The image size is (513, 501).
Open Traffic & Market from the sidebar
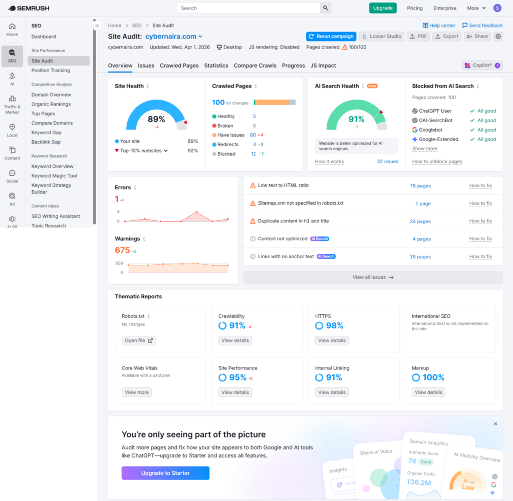click(12, 104)
